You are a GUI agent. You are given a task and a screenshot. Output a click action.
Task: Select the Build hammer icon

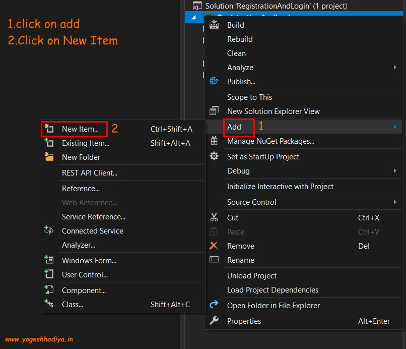point(214,25)
